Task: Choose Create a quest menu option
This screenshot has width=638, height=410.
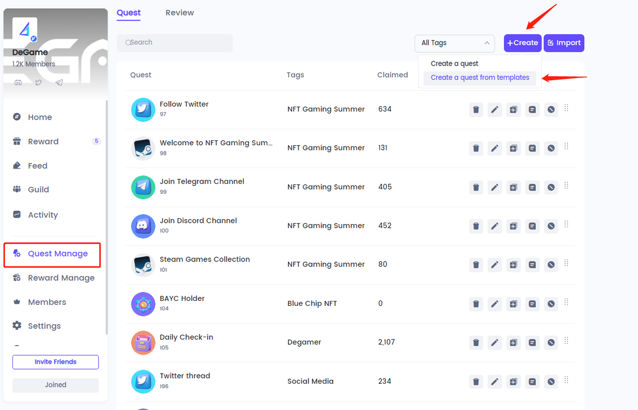Action: (455, 64)
